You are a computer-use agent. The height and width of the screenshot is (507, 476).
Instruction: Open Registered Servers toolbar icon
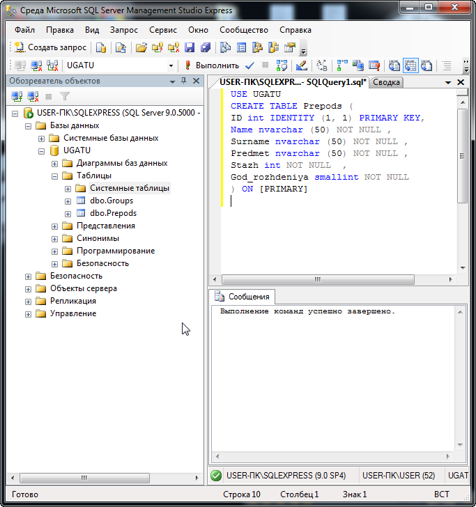pyautogui.click(x=225, y=48)
